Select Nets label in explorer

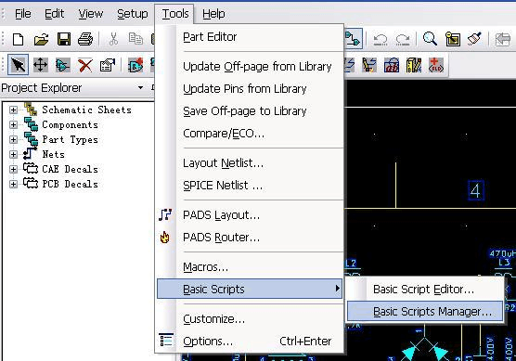53,154
